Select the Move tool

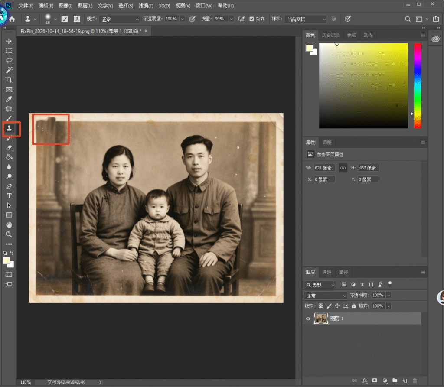pyautogui.click(x=9, y=41)
